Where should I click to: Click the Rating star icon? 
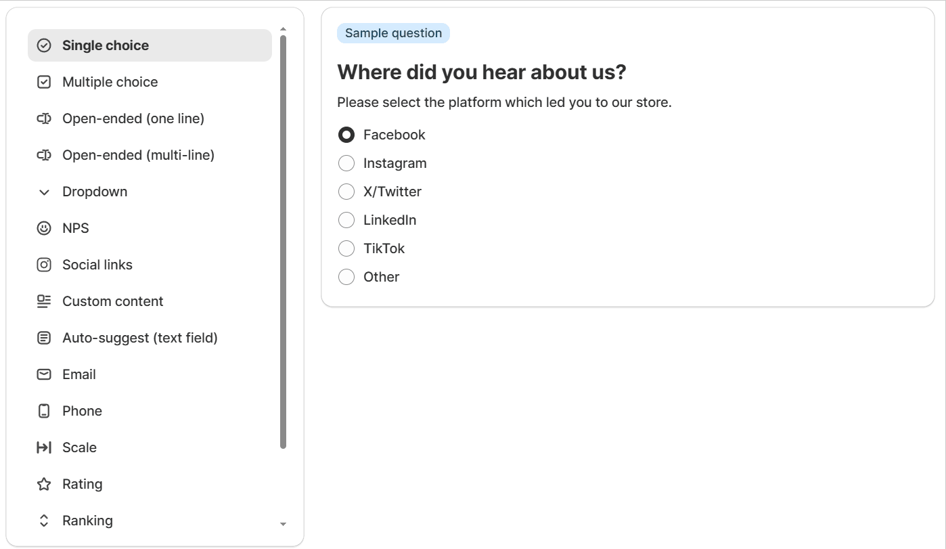tap(44, 484)
